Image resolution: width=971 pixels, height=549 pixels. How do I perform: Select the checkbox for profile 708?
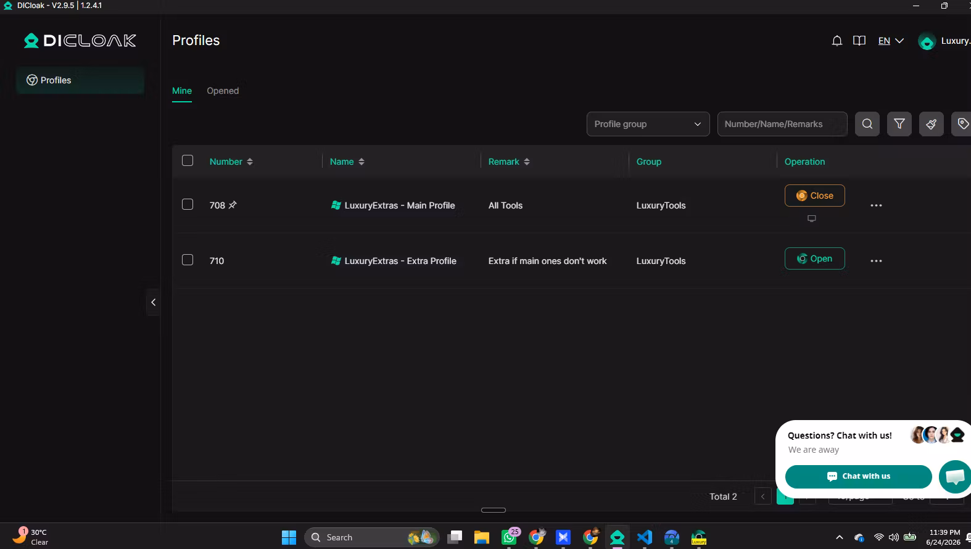point(188,205)
